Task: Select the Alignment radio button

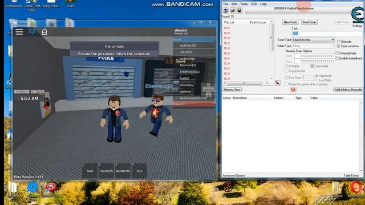Action: (317, 76)
